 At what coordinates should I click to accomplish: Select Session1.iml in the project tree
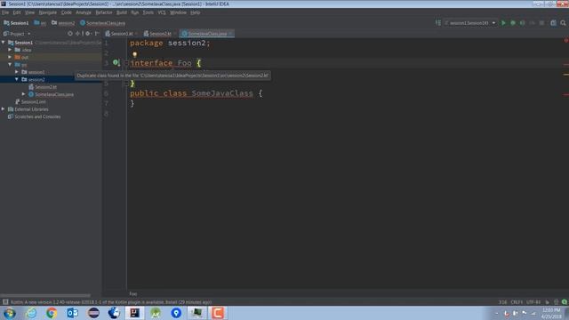click(x=30, y=101)
